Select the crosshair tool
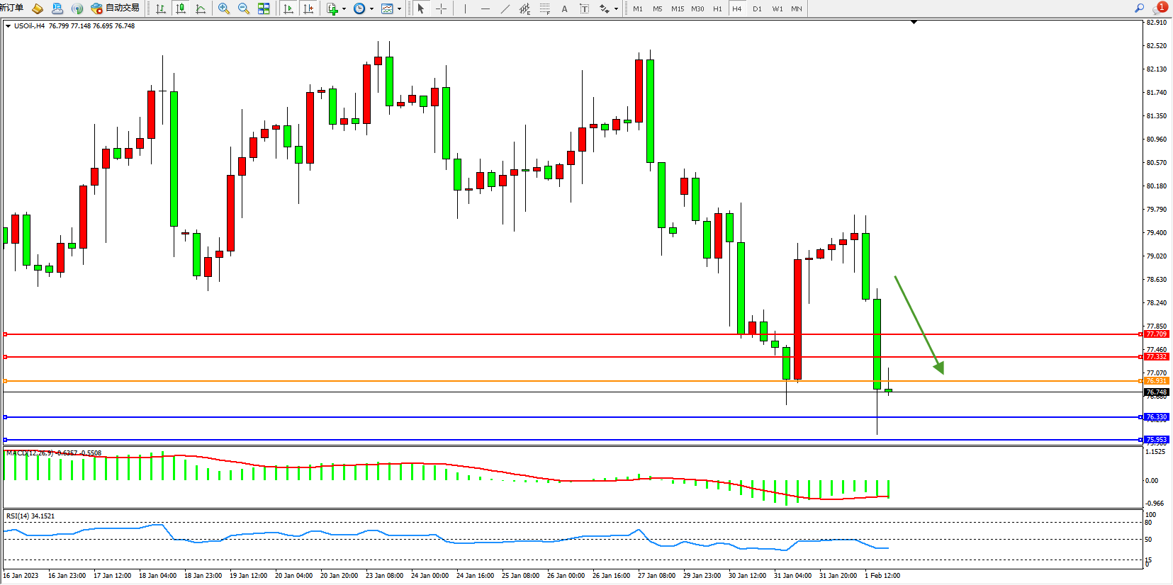This screenshot has height=585, width=1173. (441, 8)
